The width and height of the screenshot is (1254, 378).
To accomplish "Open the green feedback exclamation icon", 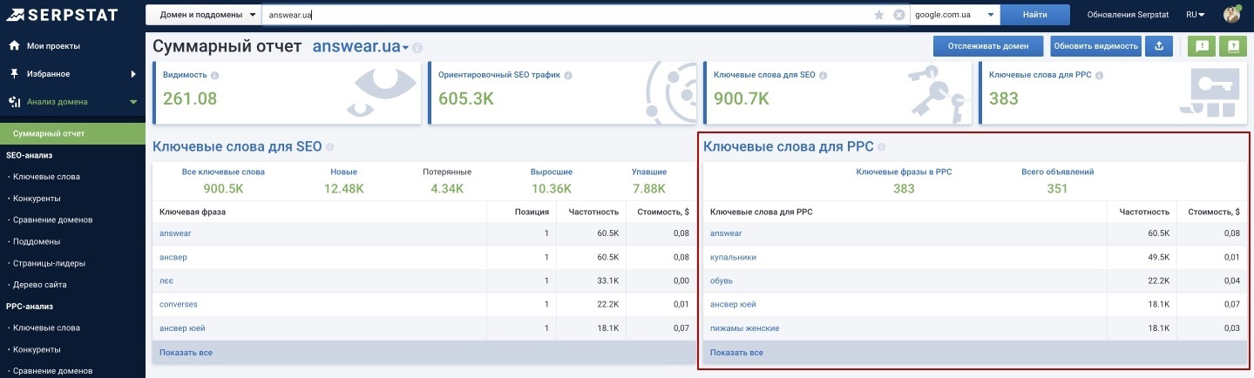I will tap(1201, 46).
